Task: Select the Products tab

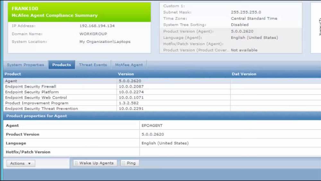Action: (x=62, y=65)
